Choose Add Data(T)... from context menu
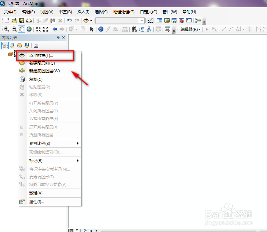Image resolution: width=267 pixels, height=232 pixels. click(49, 55)
